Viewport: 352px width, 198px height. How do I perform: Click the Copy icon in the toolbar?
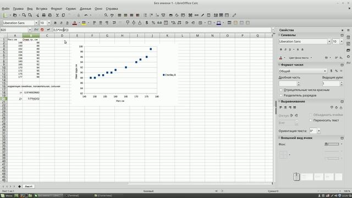(63, 15)
